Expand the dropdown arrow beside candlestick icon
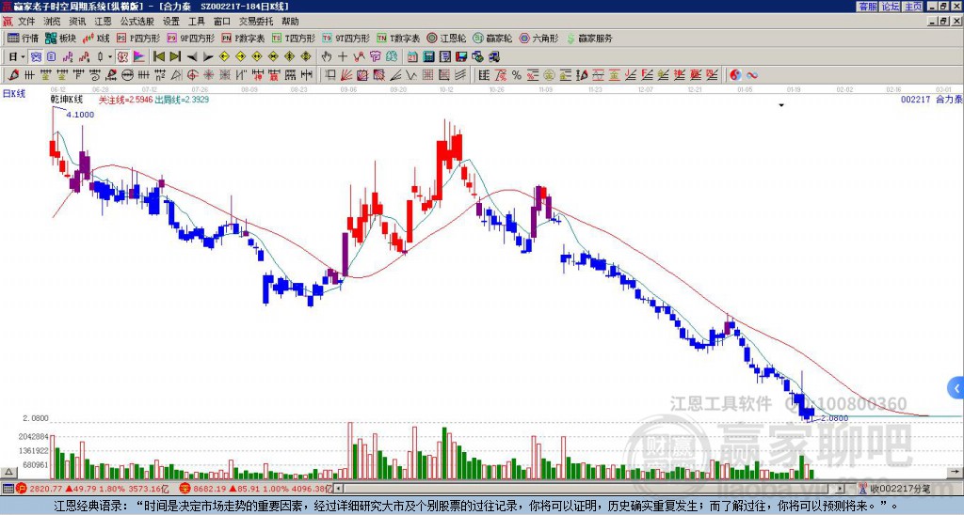 click(x=110, y=56)
